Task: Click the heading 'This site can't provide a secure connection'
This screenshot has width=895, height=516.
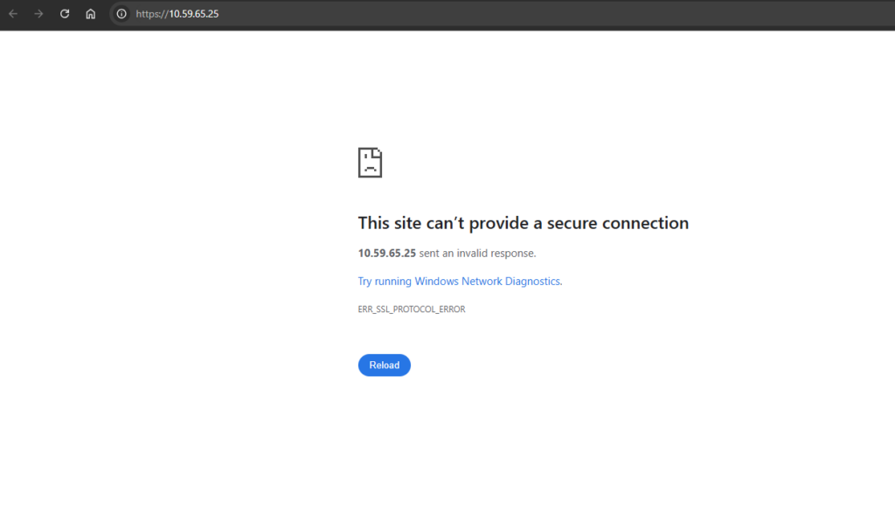Action: pos(524,223)
